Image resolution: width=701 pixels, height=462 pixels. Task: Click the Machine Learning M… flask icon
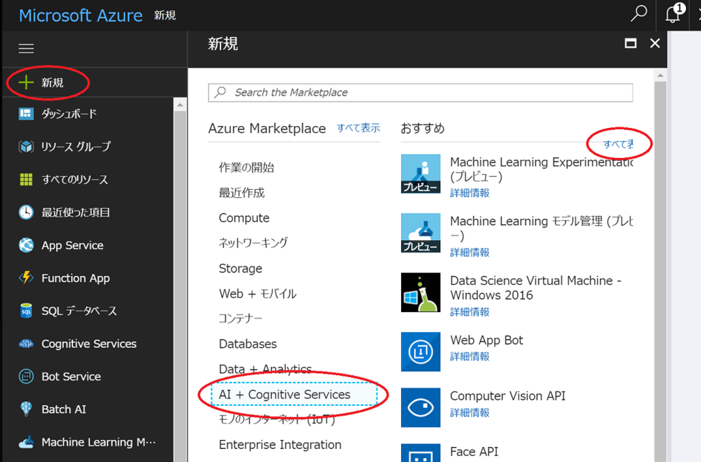(x=26, y=442)
